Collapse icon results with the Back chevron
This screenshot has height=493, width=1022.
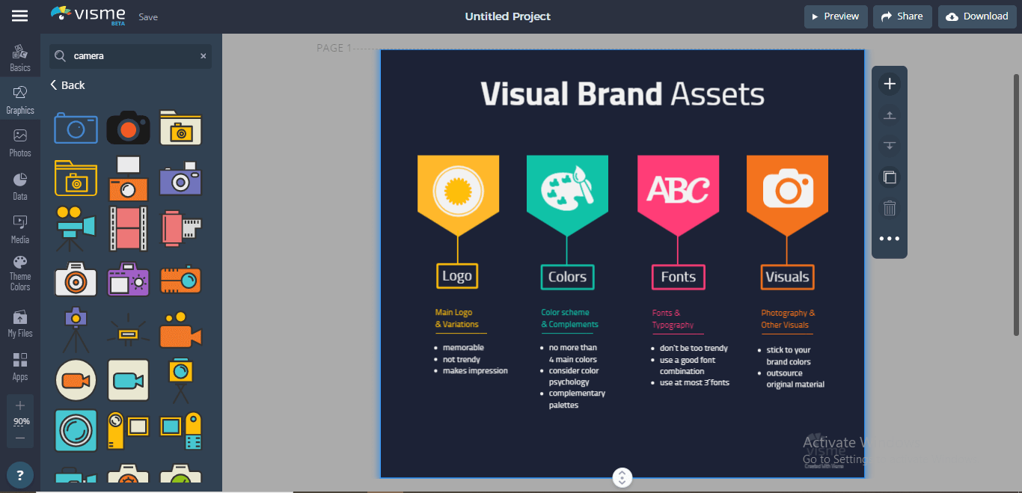click(67, 85)
